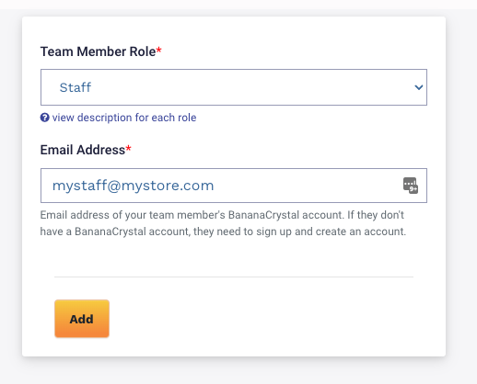Select the Staff text in role dropdown
Image resolution: width=477 pixels, height=384 pixels.
coord(76,87)
